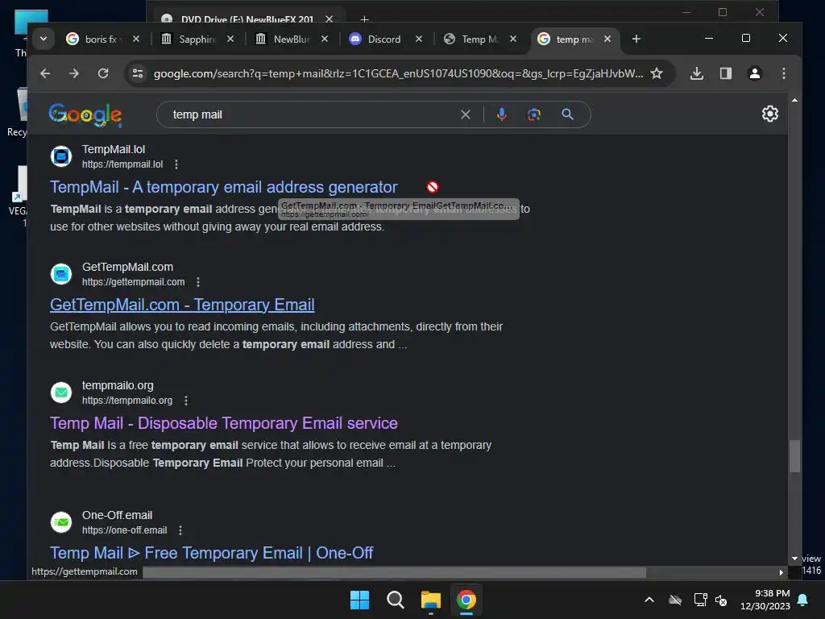Click the https://tempmail.lol URL text
The image size is (825, 619).
click(122, 164)
